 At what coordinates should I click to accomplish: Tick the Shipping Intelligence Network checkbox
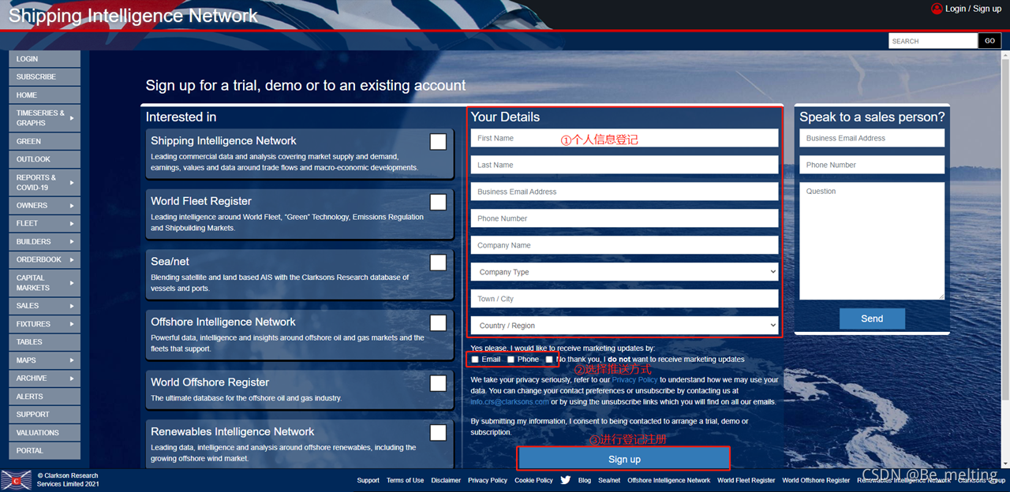coord(438,142)
